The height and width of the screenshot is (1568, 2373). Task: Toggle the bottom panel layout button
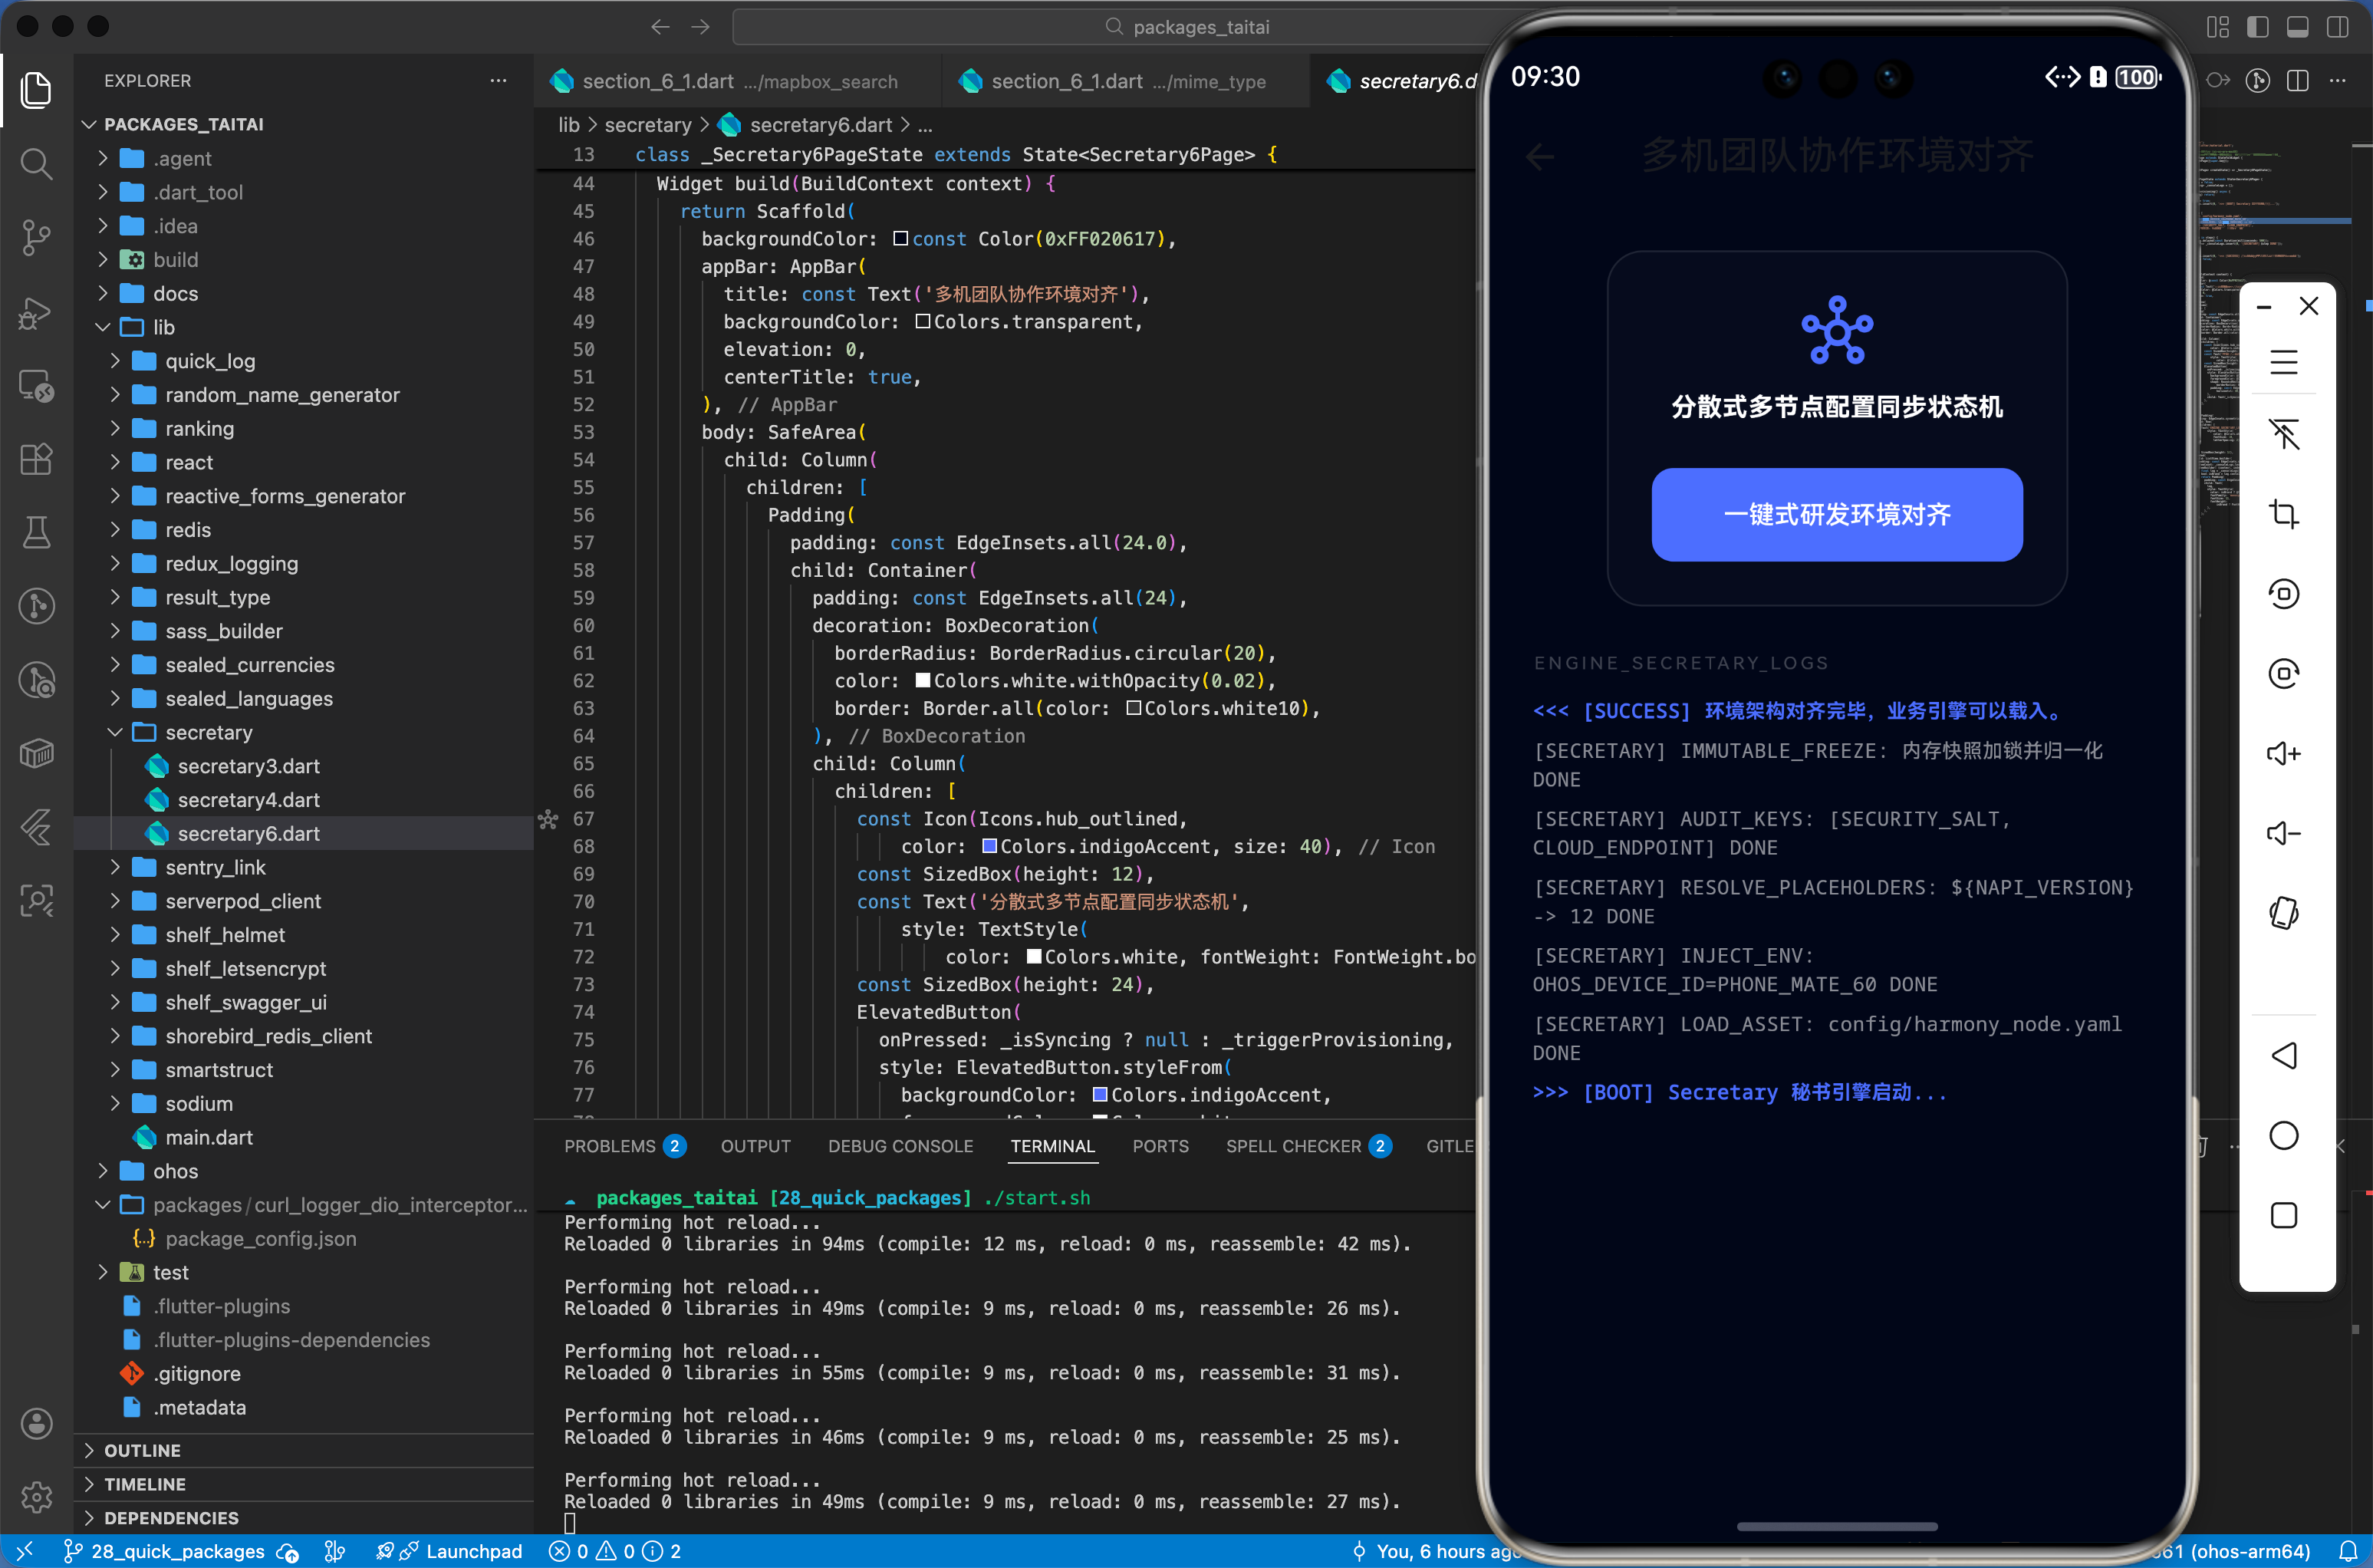pyautogui.click(x=2297, y=27)
